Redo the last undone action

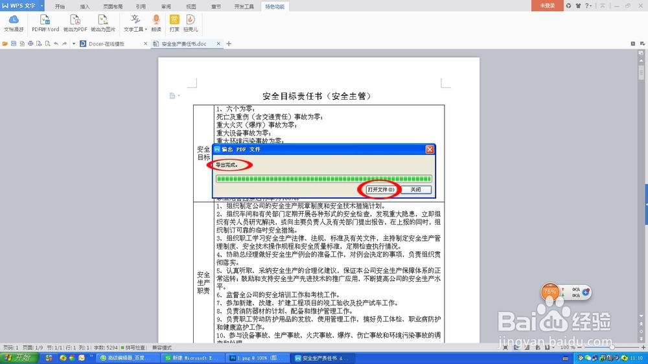pyautogui.click(x=64, y=44)
